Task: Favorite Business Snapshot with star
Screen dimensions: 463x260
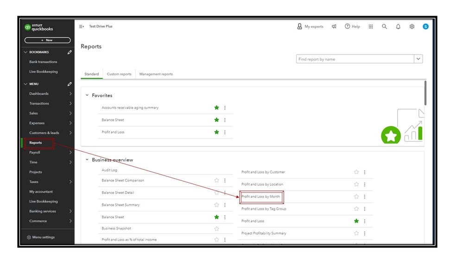Action: (x=216, y=229)
